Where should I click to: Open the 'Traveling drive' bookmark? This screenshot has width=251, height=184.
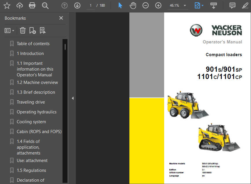pyautogui.click(x=31, y=102)
